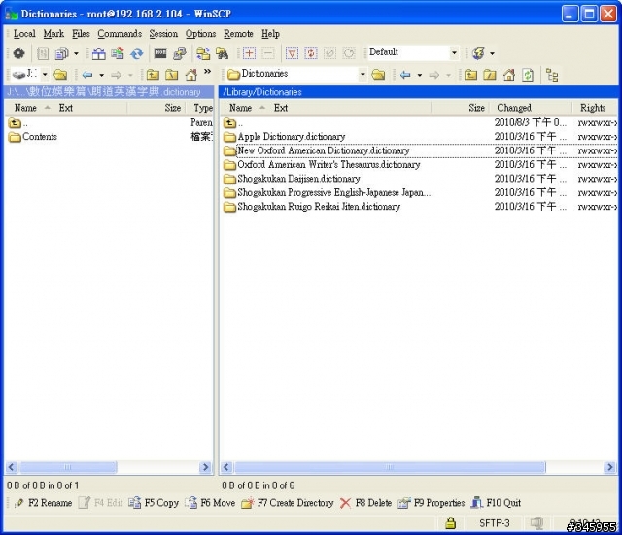Screen dimensions: 622x535
Task: Open local directory folder icon
Action: [60, 75]
